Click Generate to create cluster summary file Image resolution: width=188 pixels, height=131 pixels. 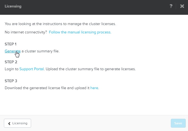pyautogui.click(x=12, y=51)
